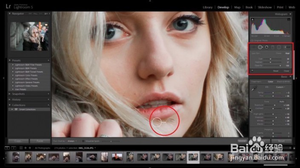Adjust the Exposure slider handle
Image resolution: width=300 pixels, height=168 pixels.
pos(275,105)
